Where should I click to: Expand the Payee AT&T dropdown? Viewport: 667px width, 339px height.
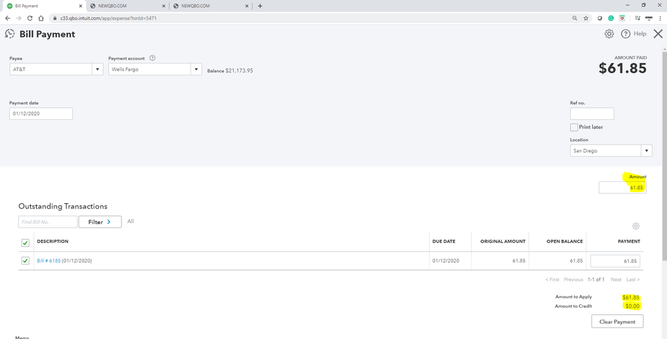pyautogui.click(x=98, y=70)
